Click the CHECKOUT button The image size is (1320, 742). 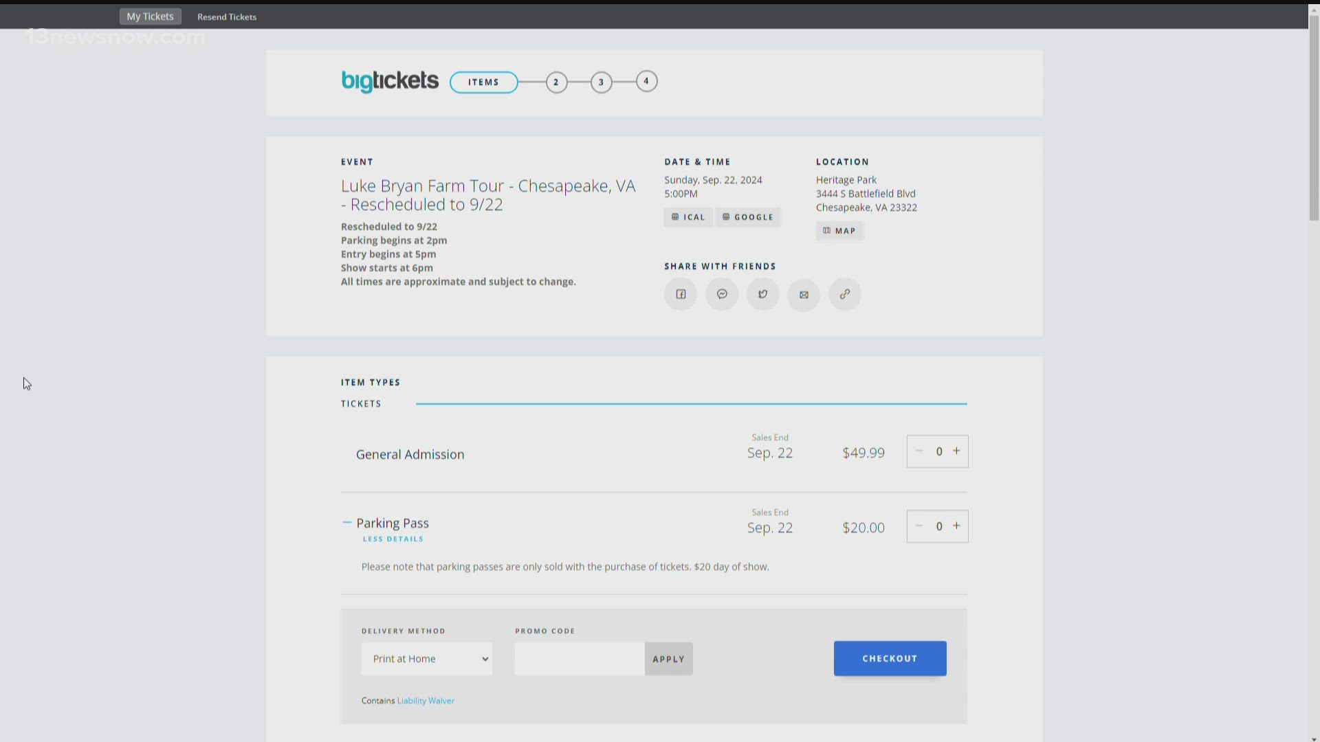point(890,657)
